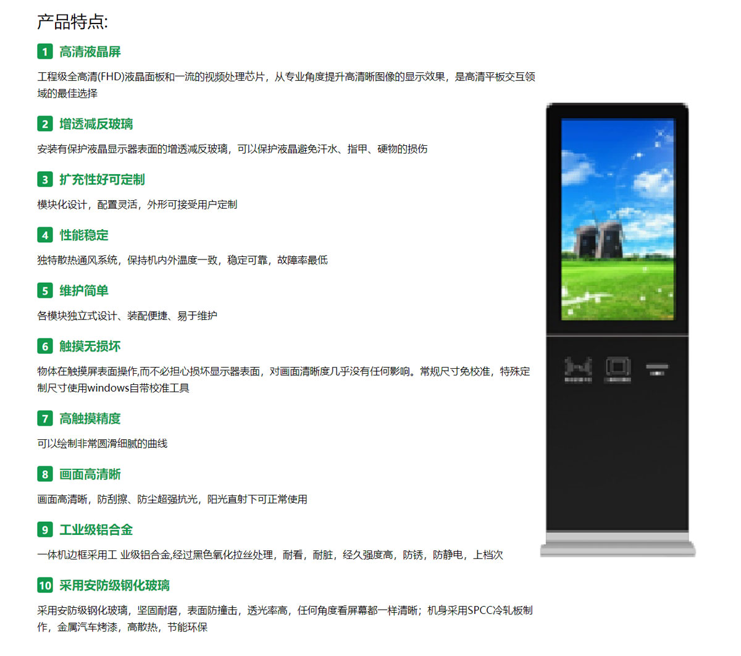
Task: Select the 高清液晶屏 heading
Action: [x=90, y=51]
